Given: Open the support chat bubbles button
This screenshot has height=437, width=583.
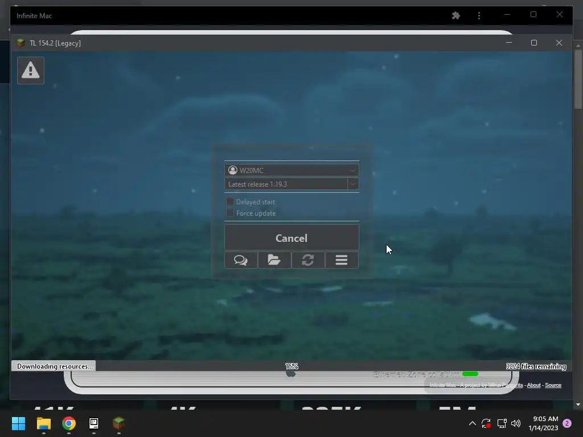Looking at the screenshot, I should [x=241, y=259].
